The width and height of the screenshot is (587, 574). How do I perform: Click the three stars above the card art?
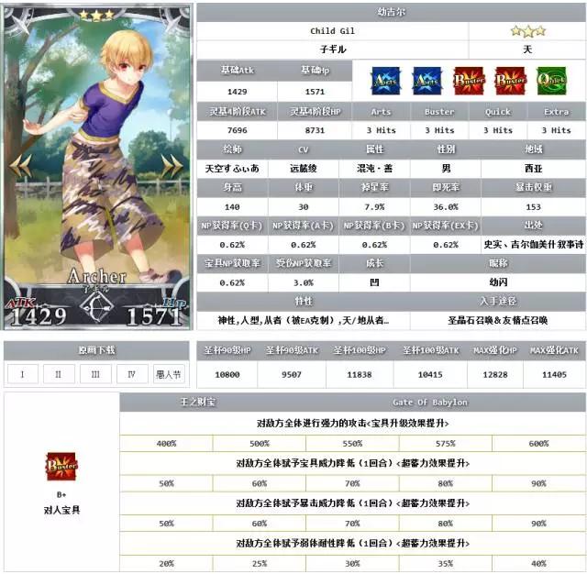96,15
